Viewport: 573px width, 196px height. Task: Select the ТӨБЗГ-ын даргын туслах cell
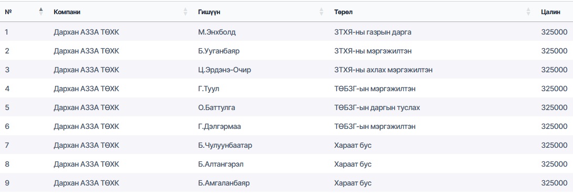point(377,108)
